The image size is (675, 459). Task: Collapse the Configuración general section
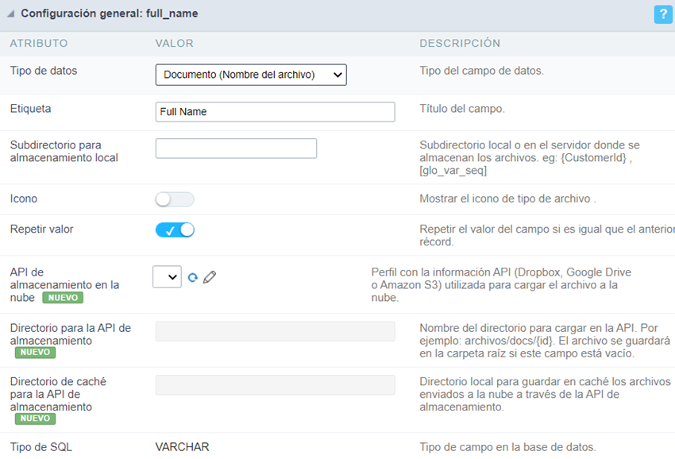pyautogui.click(x=10, y=14)
